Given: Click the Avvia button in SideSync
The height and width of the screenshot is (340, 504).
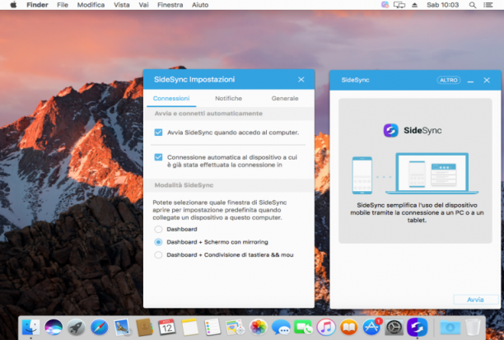Looking at the screenshot, I should pos(475,300).
